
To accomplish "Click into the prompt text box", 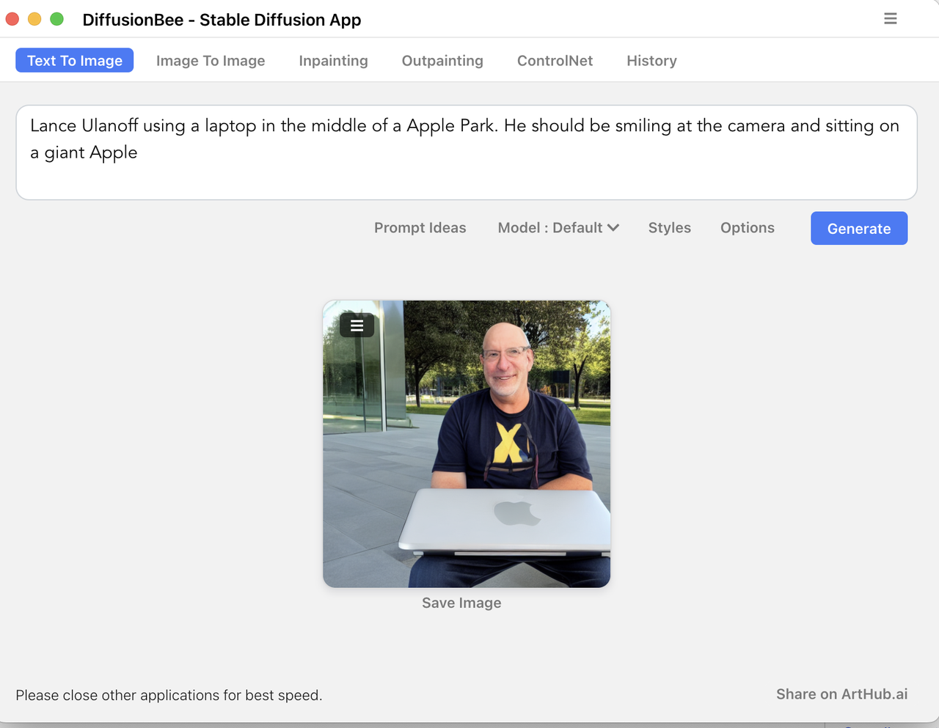I will pyautogui.click(x=467, y=152).
